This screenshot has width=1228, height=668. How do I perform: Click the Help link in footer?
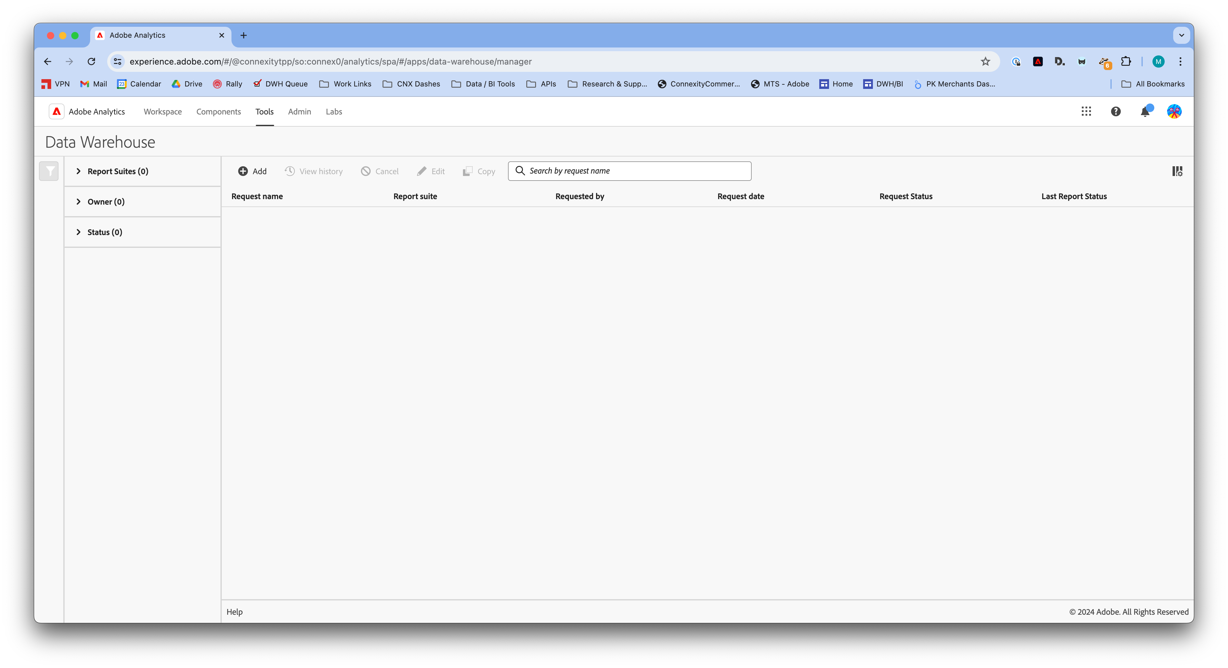pos(234,612)
